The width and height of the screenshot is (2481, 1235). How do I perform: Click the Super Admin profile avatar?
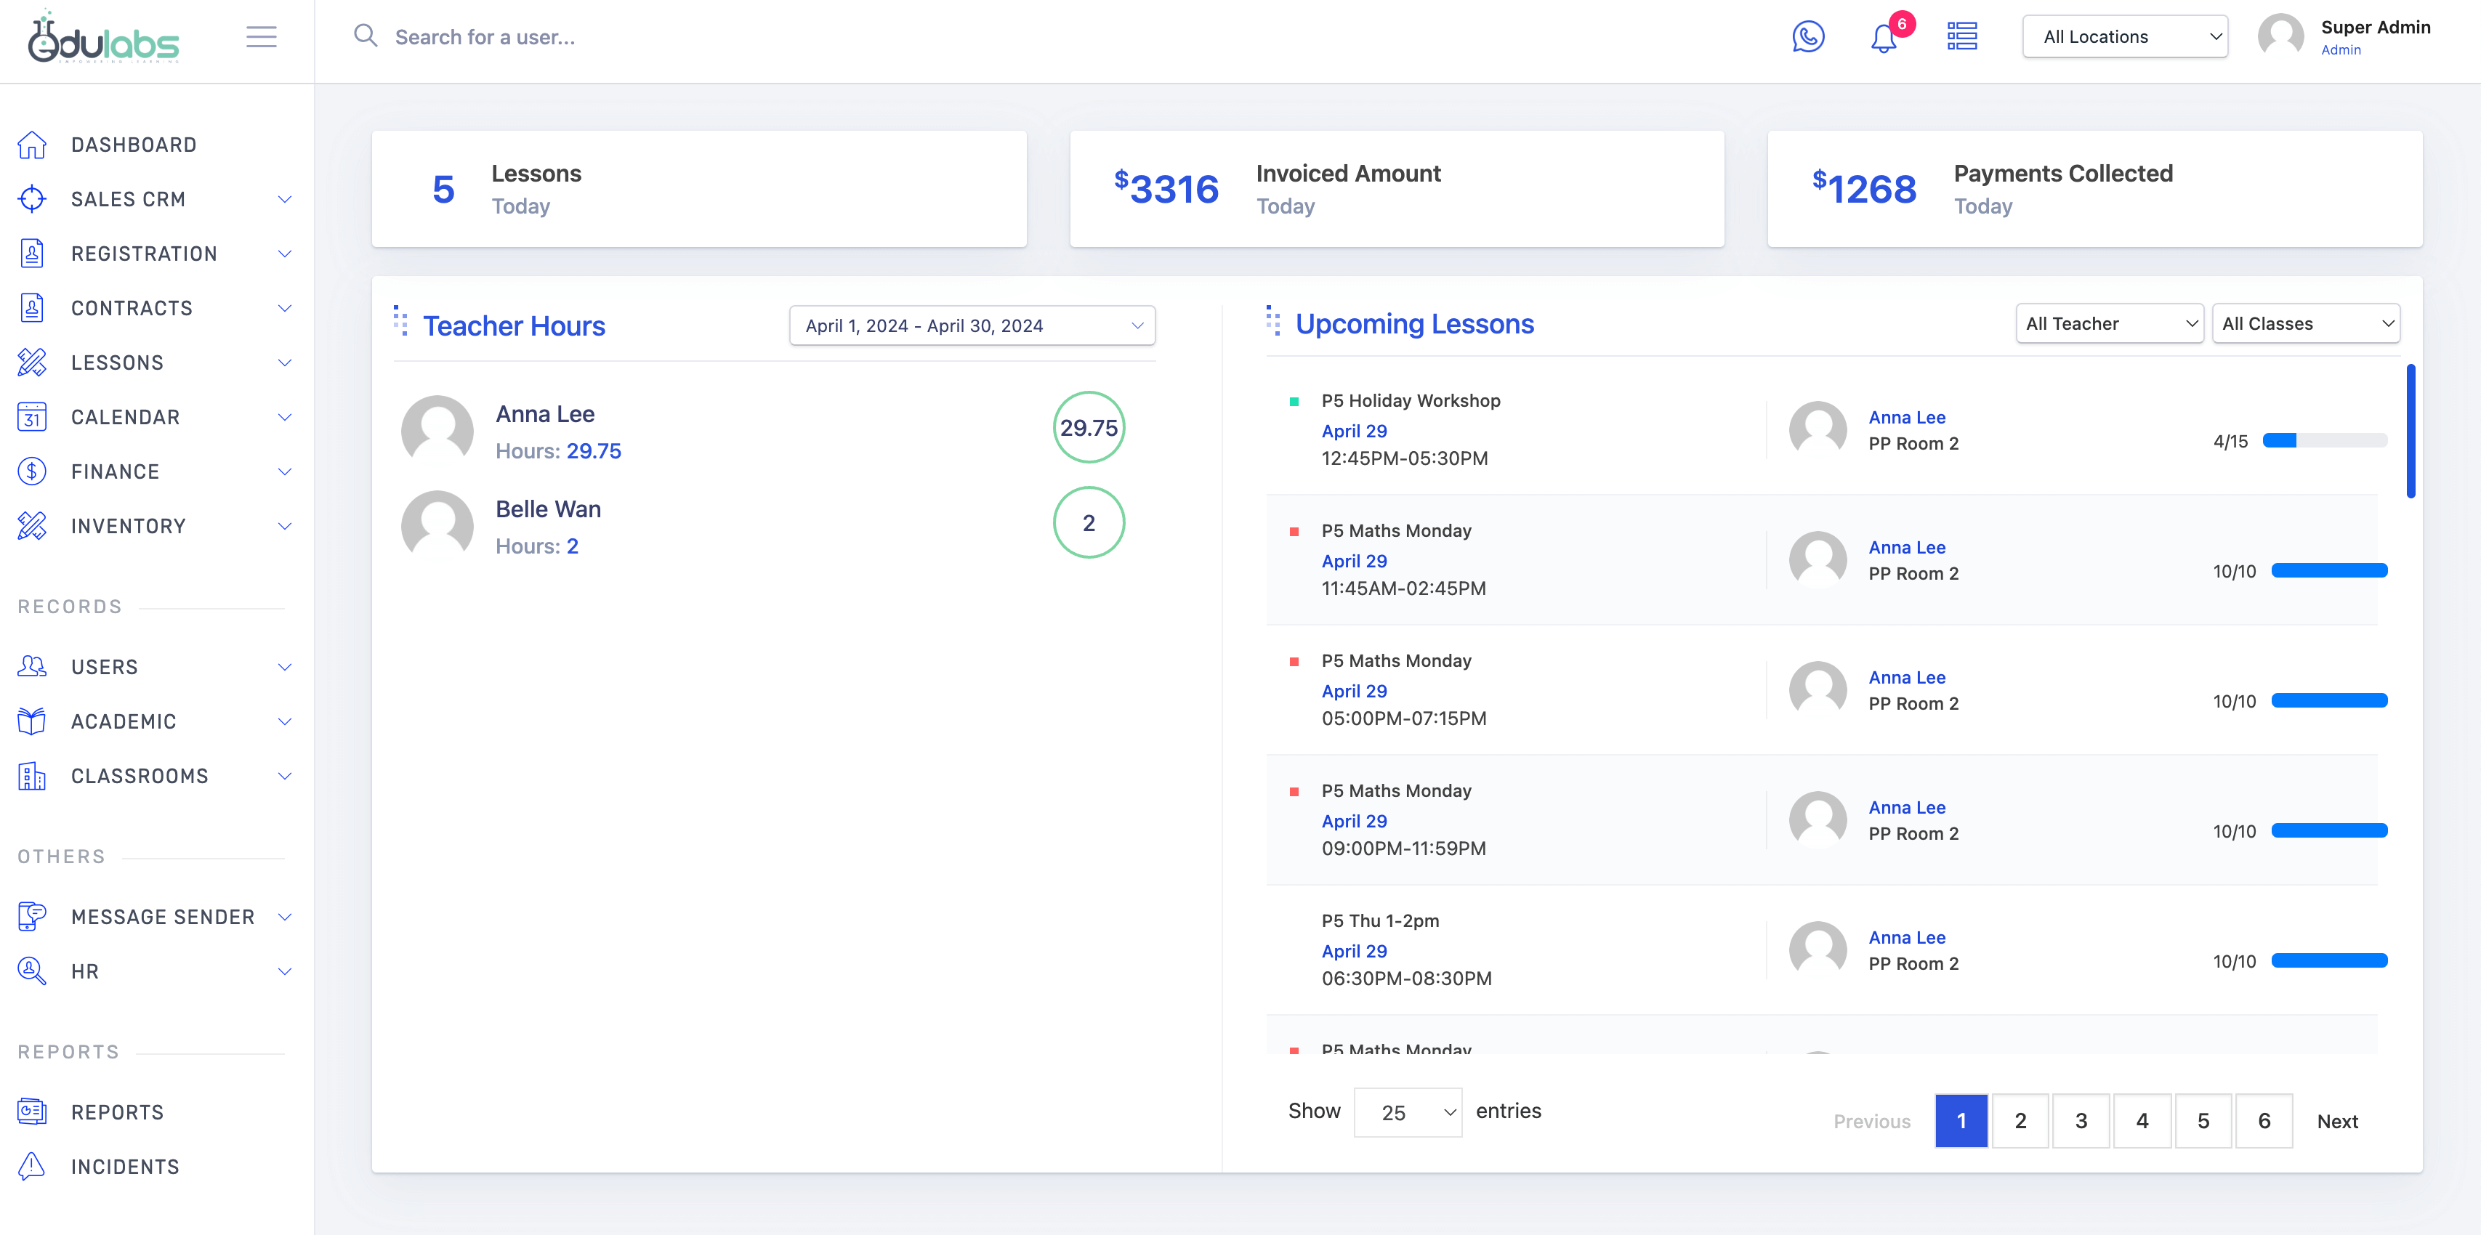(2280, 36)
